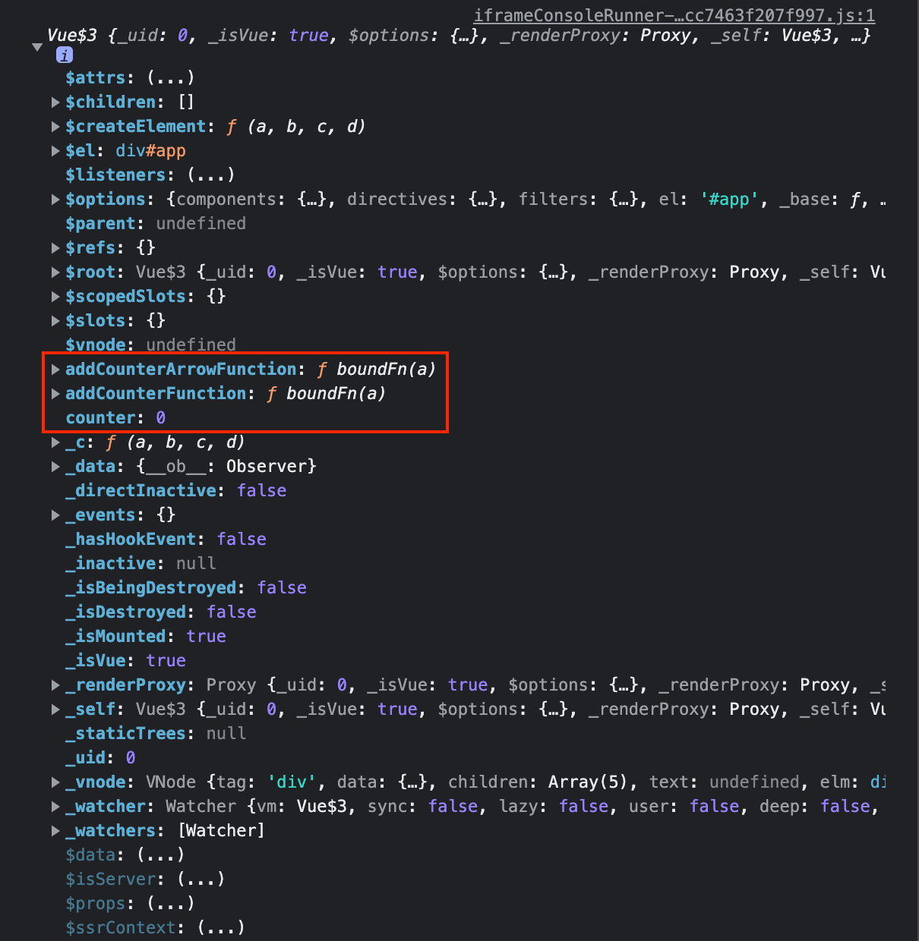Expand the $root Vue$3 row
Viewport: 919px width, 941px height.
point(55,272)
